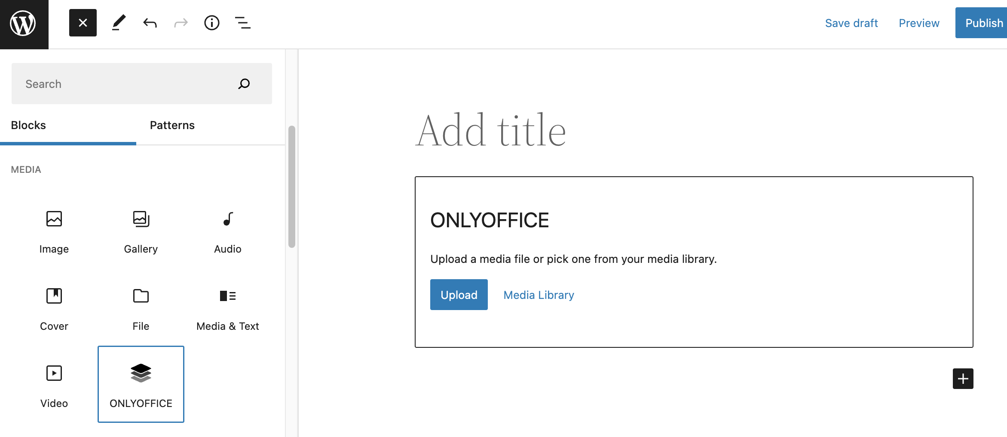Select the Gallery block
Viewport: 1007px width, 437px height.
(141, 232)
